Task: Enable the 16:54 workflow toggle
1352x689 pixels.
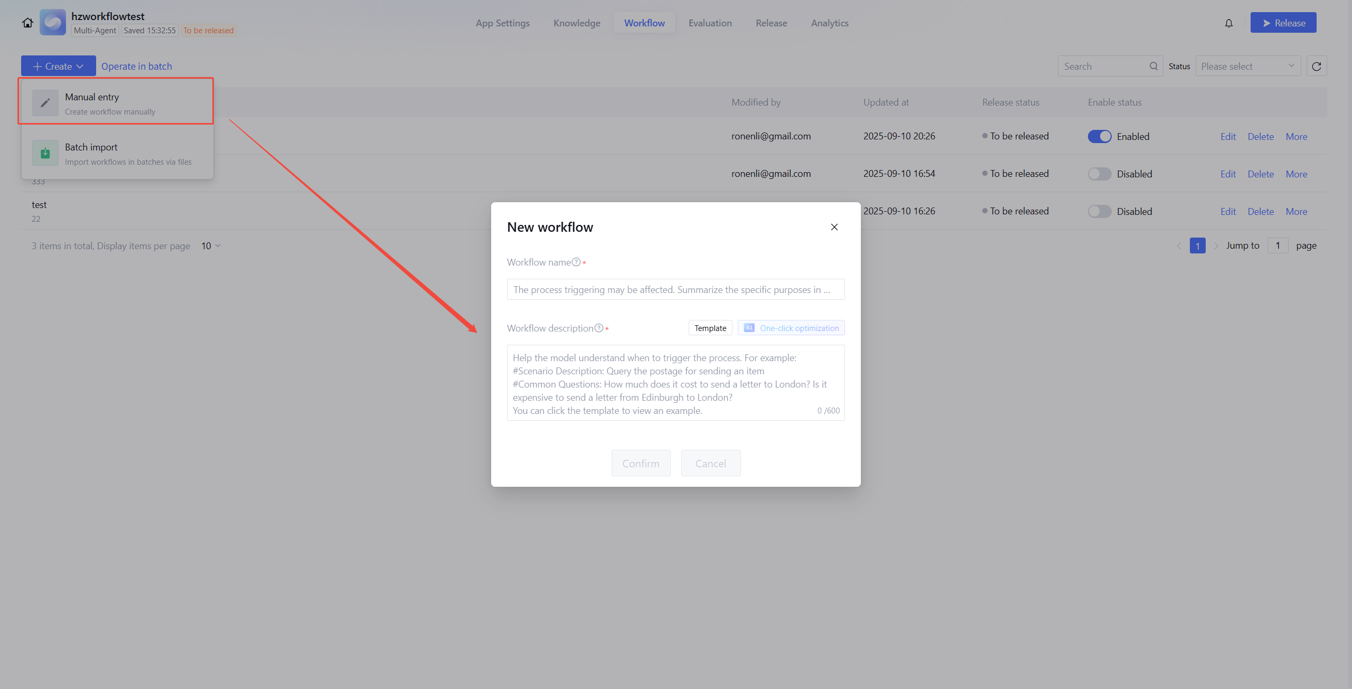Action: pos(1100,174)
